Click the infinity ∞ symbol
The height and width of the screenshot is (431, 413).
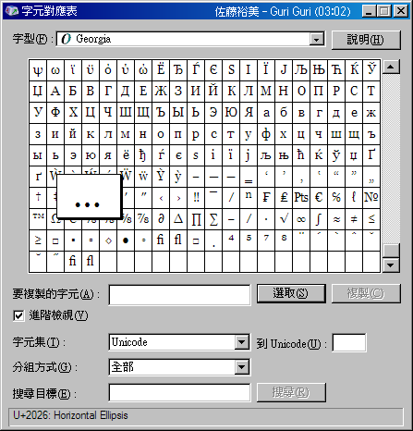coord(301,219)
